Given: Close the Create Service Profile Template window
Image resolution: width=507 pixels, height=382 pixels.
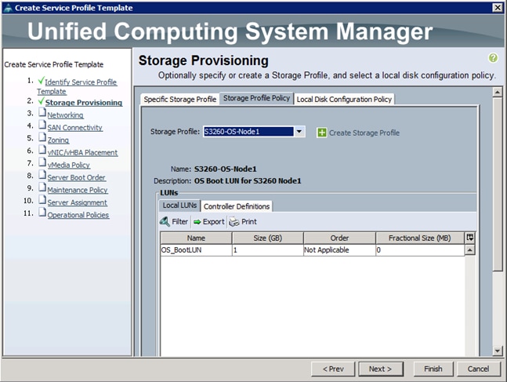Looking at the screenshot, I should click(x=498, y=7).
